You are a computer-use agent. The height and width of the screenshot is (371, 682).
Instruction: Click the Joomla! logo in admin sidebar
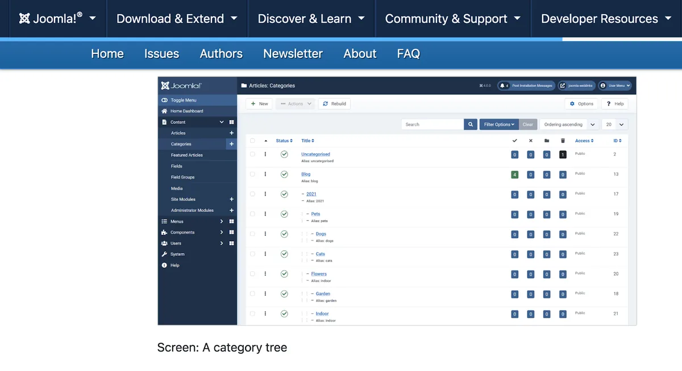point(181,86)
